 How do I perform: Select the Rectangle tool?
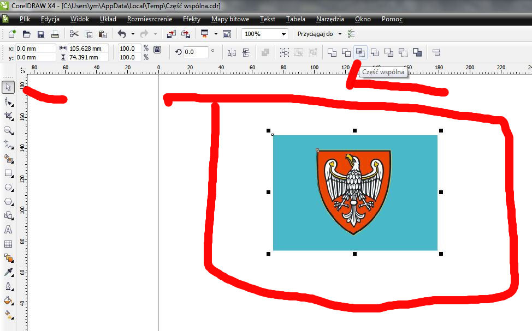(x=8, y=173)
